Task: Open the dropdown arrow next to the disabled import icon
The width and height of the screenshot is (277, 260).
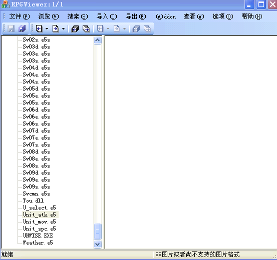Action: pyautogui.click(x=108, y=29)
